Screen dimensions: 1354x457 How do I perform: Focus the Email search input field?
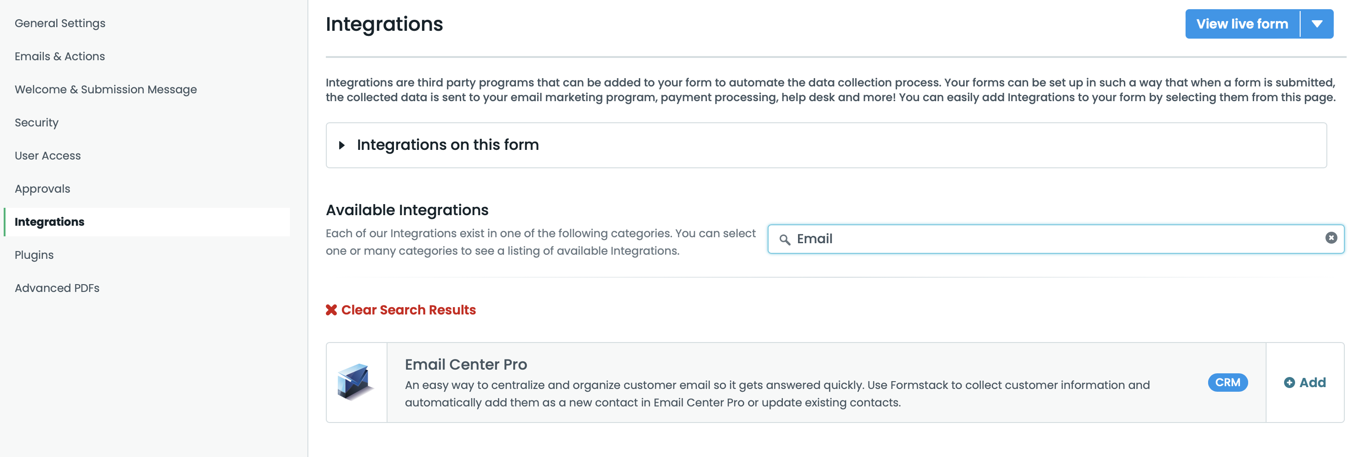click(x=1051, y=239)
